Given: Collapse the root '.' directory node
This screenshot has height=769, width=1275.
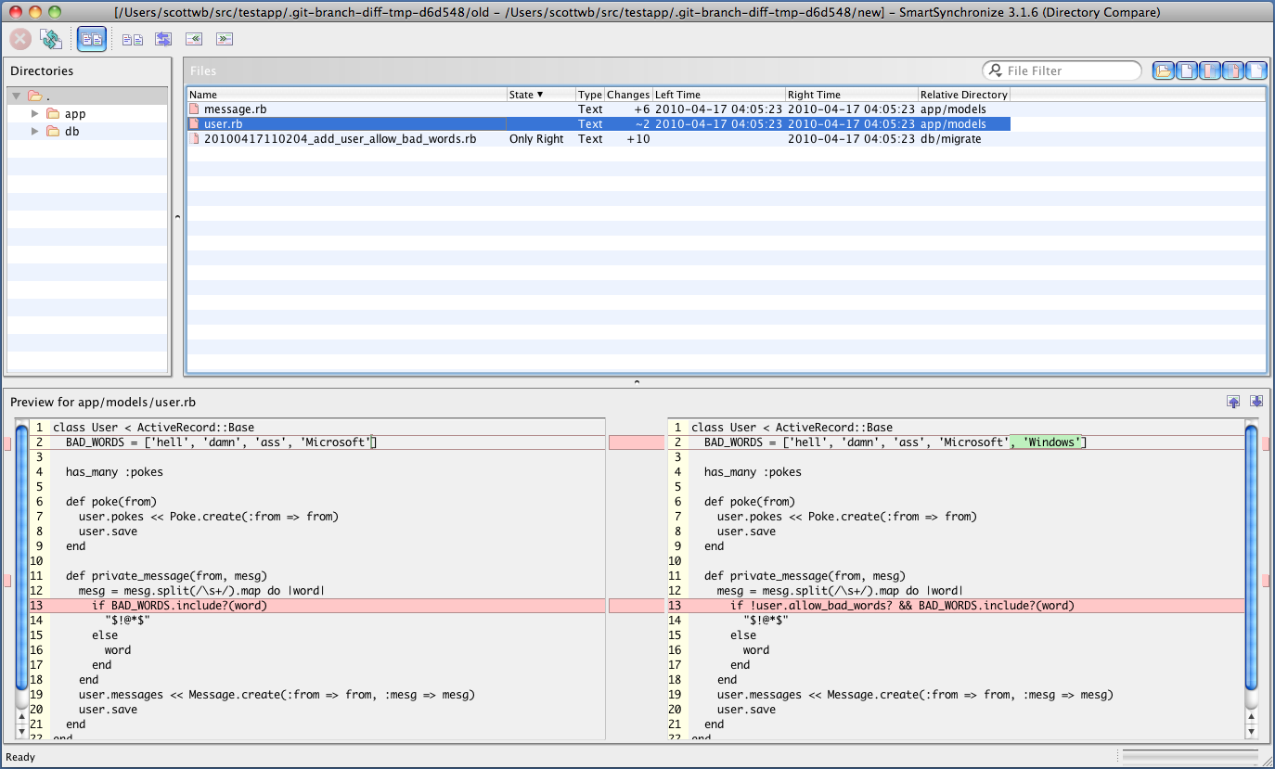Looking at the screenshot, I should [x=17, y=96].
